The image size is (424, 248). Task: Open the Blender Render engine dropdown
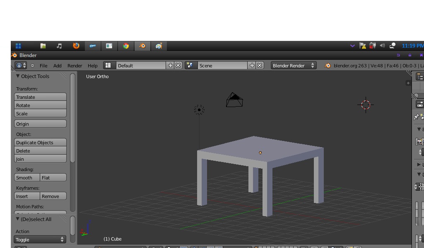(x=293, y=65)
